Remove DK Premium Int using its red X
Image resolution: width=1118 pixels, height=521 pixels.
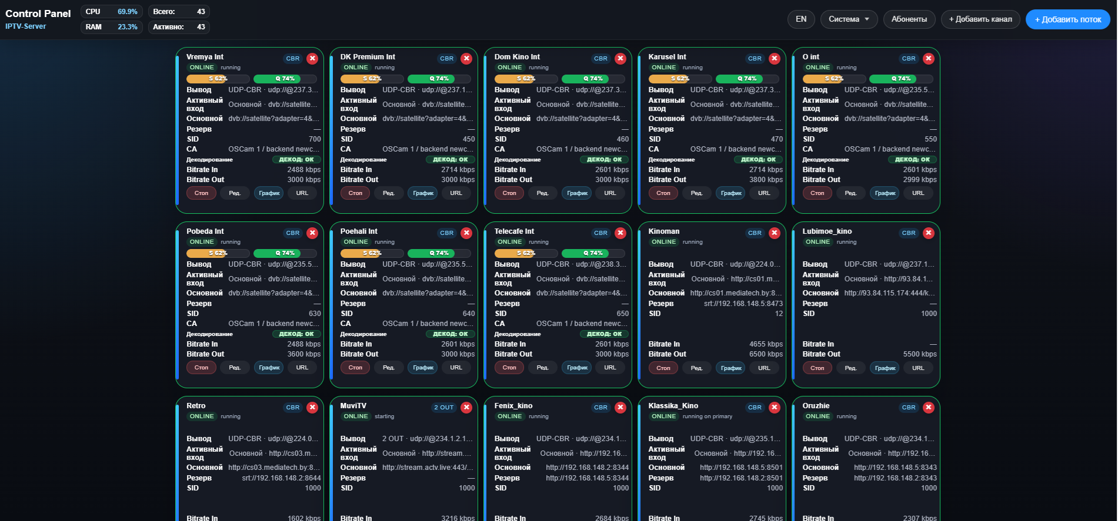click(x=466, y=59)
